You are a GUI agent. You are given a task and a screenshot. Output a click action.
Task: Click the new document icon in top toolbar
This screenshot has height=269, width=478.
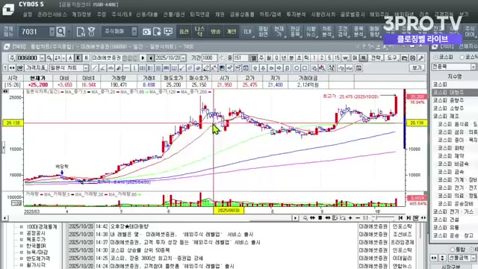(x=81, y=31)
